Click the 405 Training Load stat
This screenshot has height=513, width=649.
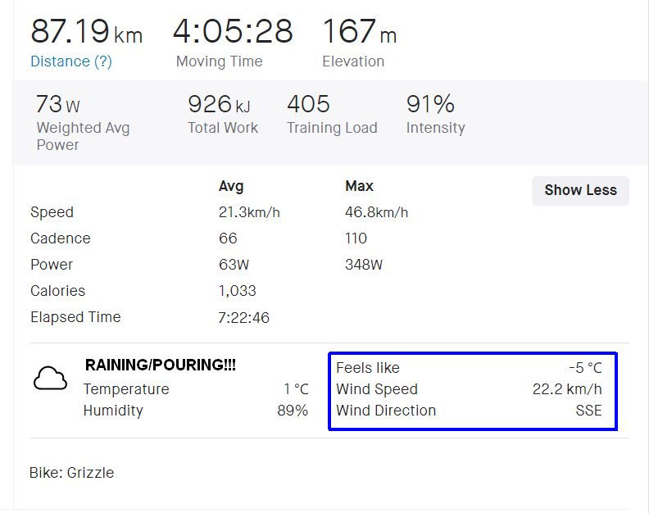click(308, 105)
